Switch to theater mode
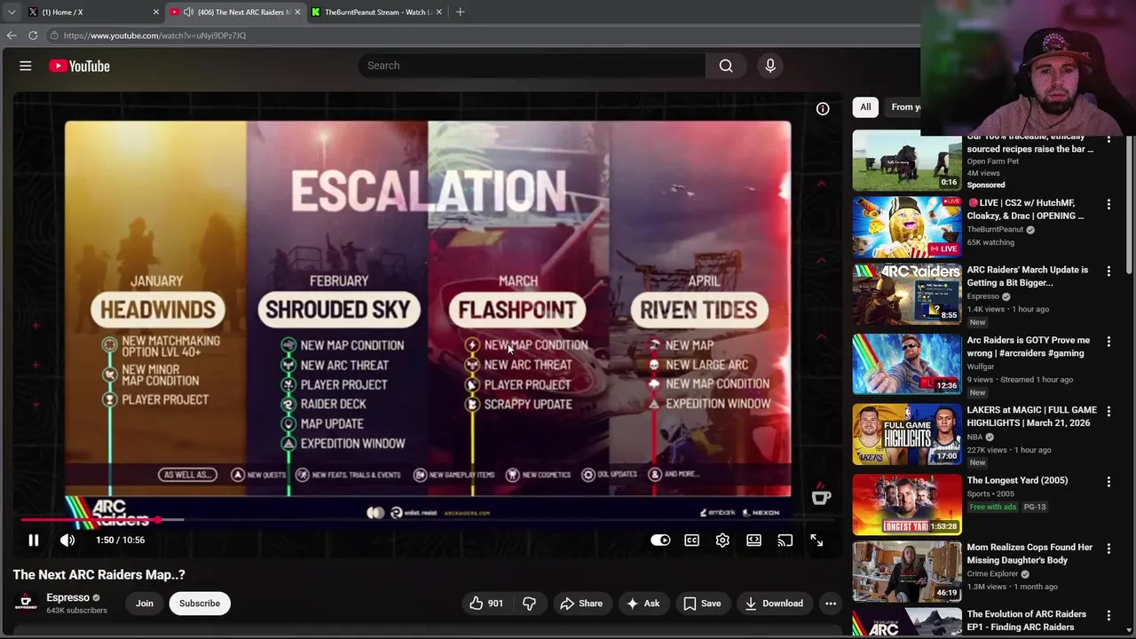The image size is (1136, 639). point(753,540)
